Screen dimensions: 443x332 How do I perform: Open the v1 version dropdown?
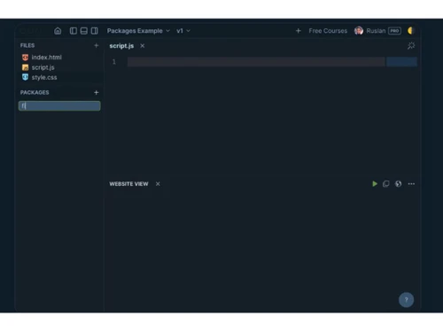click(183, 31)
